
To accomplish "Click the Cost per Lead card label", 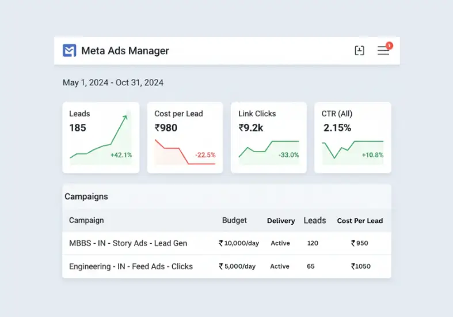I will tap(178, 114).
